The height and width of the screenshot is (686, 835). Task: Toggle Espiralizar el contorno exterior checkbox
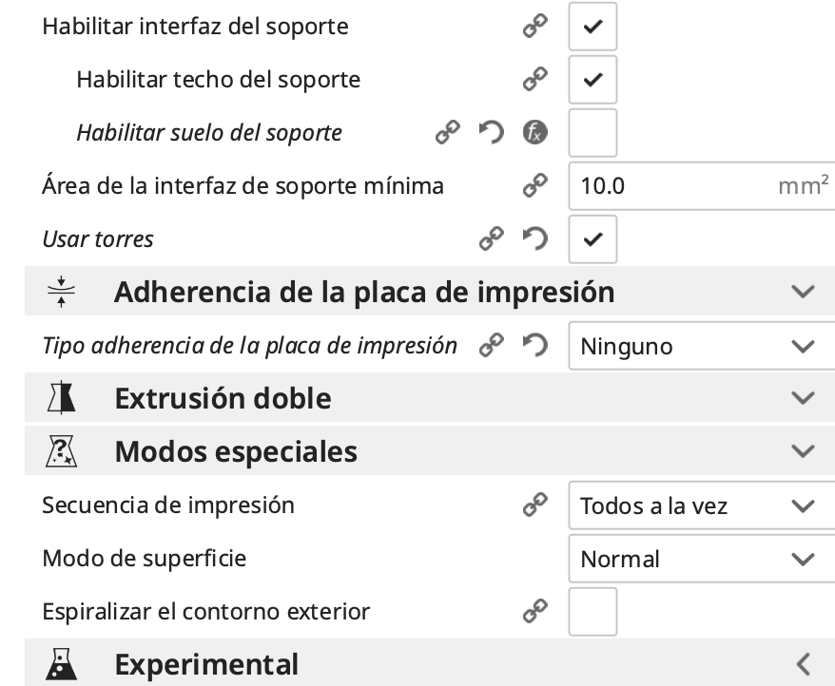(592, 612)
